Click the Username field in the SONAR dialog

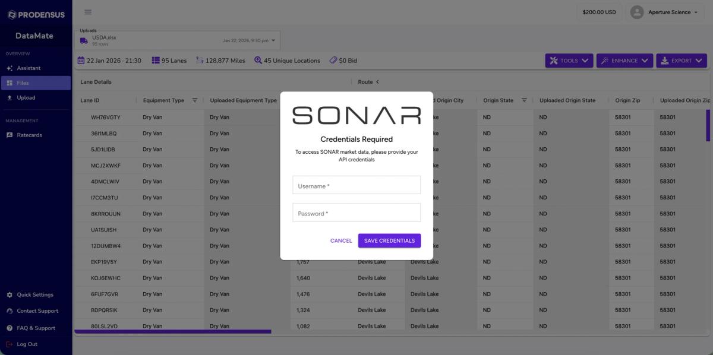356,185
